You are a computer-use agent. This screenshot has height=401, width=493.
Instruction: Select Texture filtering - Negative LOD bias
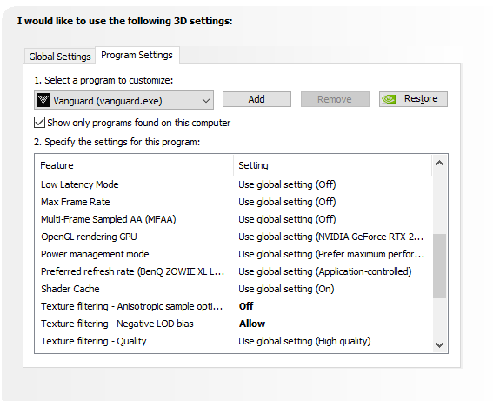pos(117,324)
